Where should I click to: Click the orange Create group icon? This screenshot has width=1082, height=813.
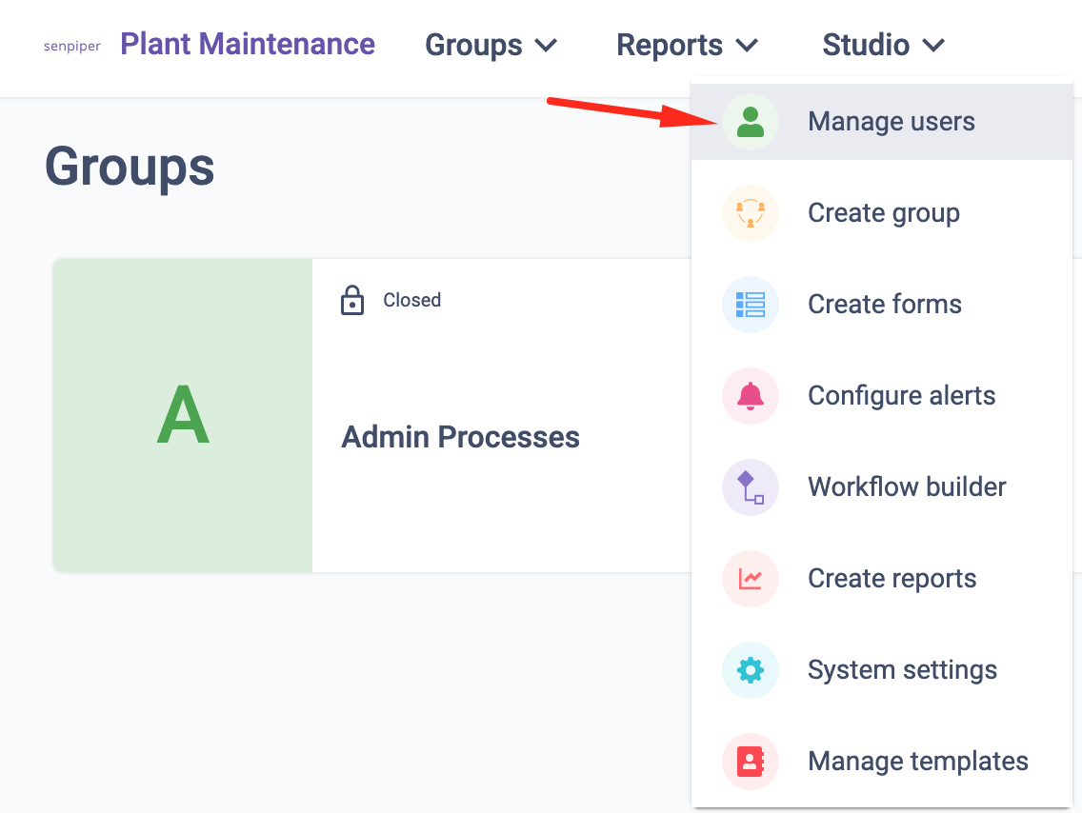[x=751, y=213]
